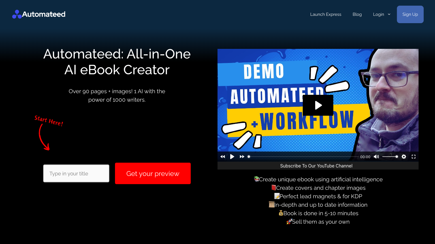Rewind the video
The height and width of the screenshot is (244, 435).
[223, 156]
